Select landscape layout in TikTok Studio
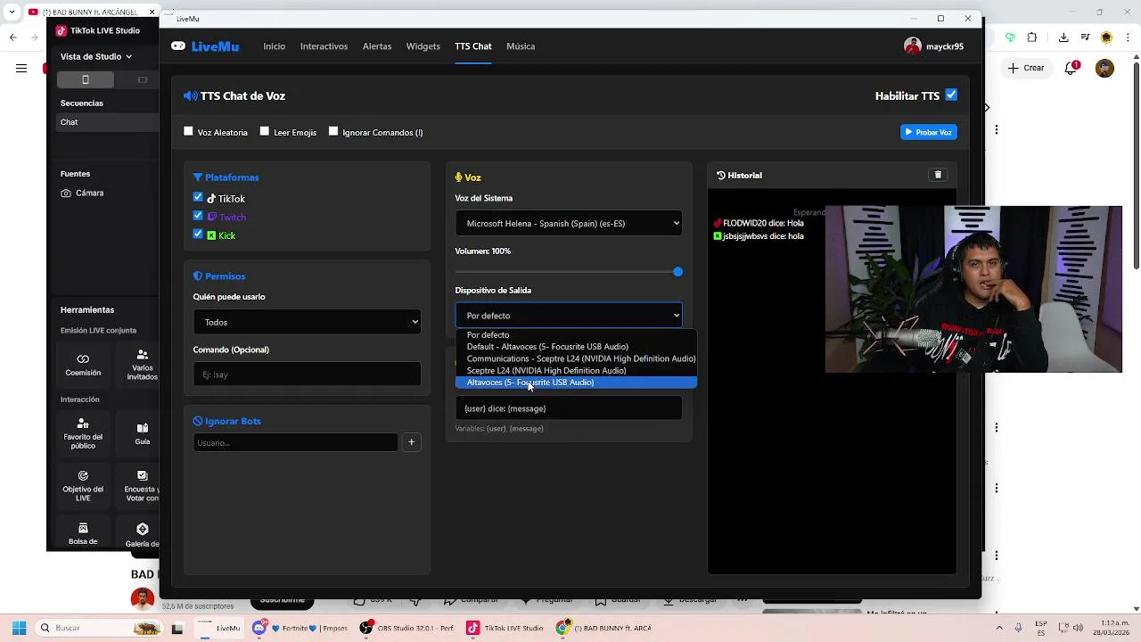The height and width of the screenshot is (642, 1141). click(142, 79)
